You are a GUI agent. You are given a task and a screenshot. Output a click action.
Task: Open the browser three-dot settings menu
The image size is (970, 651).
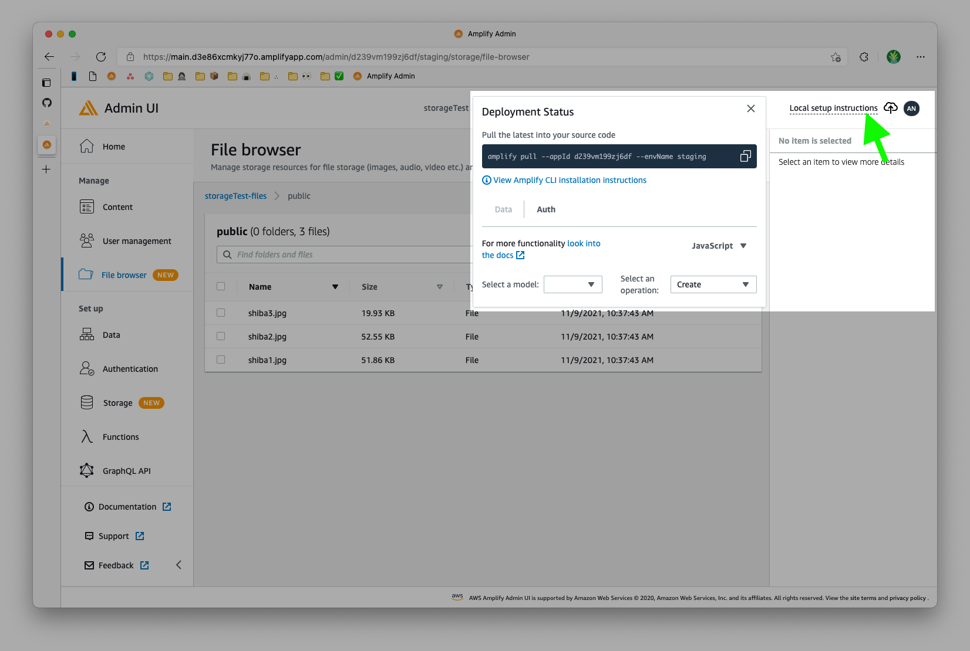[921, 57]
